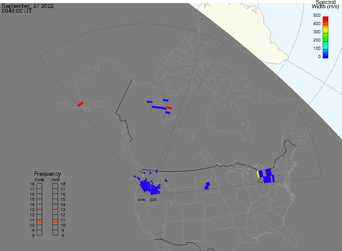Viewport: 342px width, 251px height.
Task: Click the yellow scatter patch near Lake Michigan
Action: pos(258,174)
